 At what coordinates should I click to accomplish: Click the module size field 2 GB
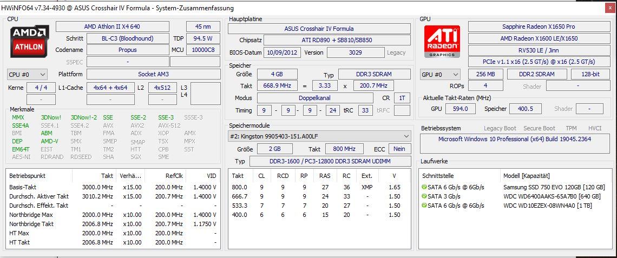click(274, 149)
